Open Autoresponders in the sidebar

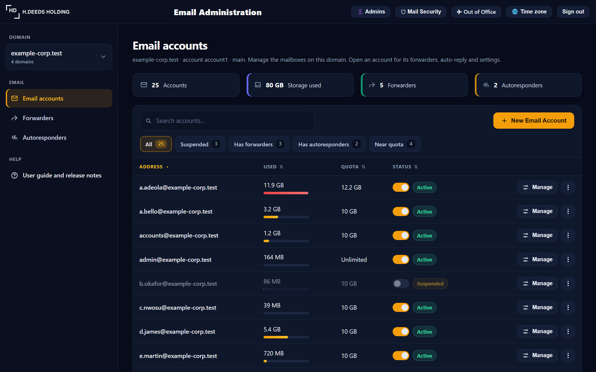(x=59, y=138)
